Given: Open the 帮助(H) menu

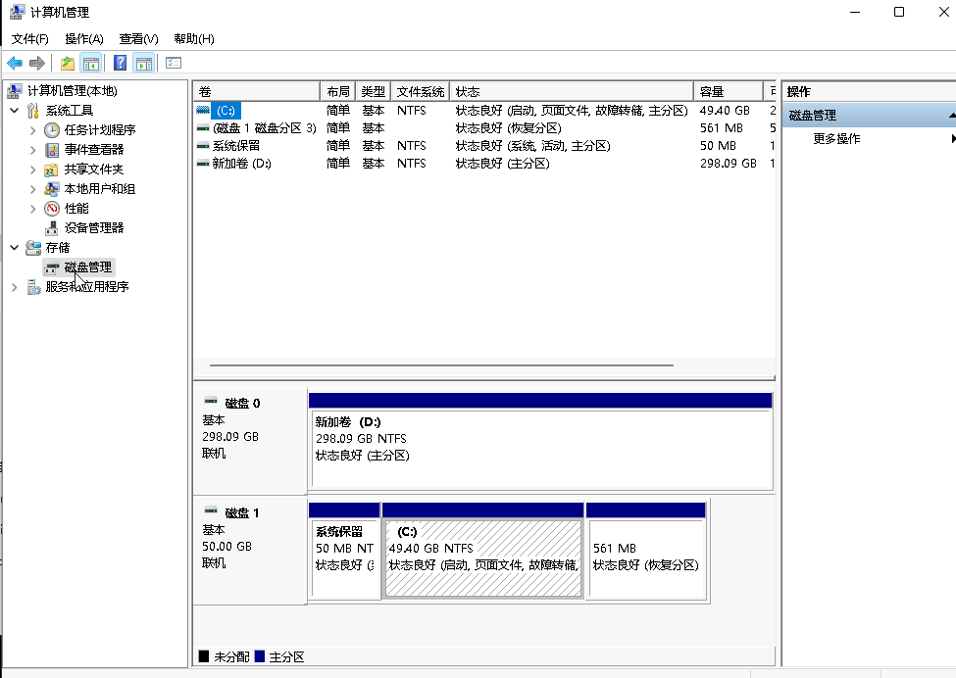Looking at the screenshot, I should (x=194, y=39).
